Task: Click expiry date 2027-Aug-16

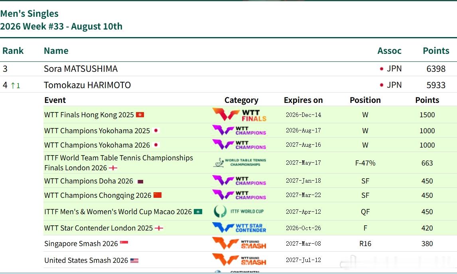Action: click(x=303, y=145)
